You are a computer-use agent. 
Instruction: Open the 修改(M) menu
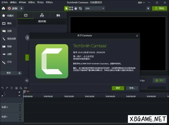point(22,2)
